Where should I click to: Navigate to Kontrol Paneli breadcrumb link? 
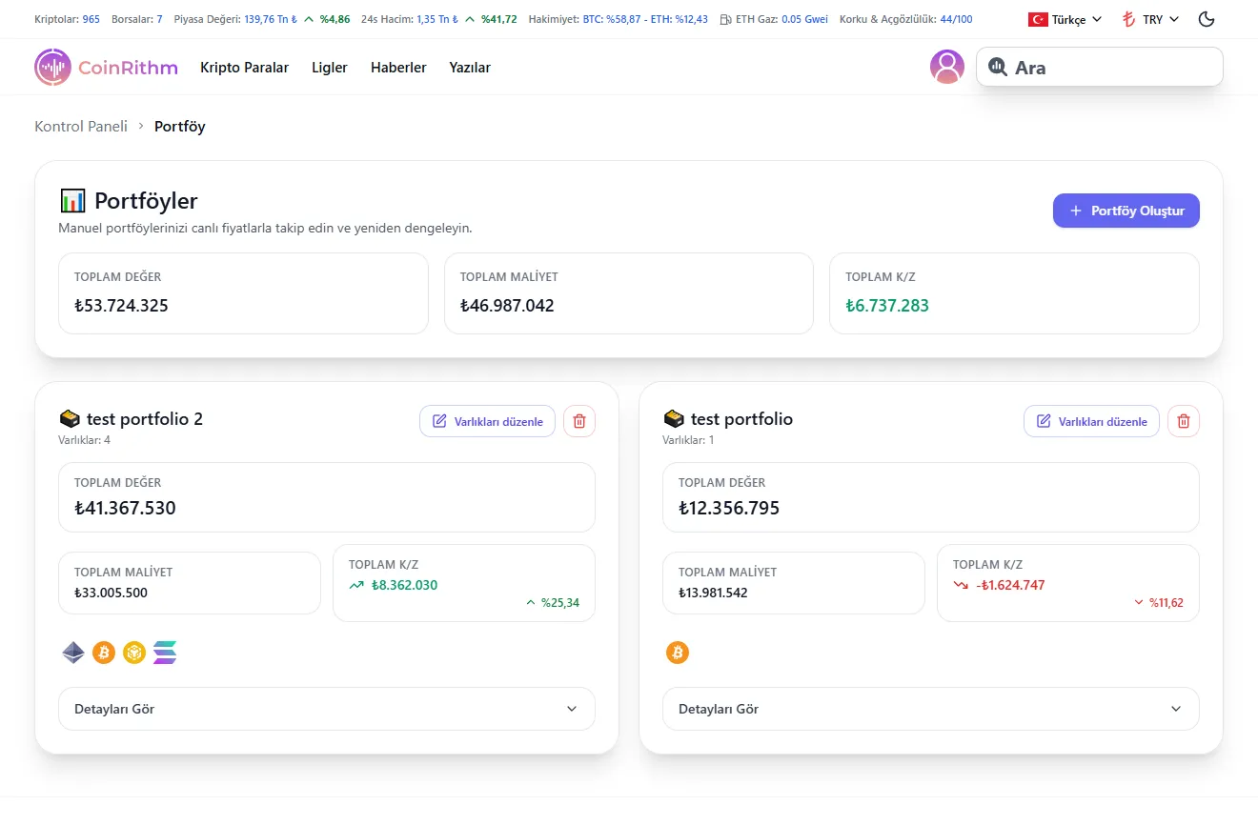click(x=81, y=126)
